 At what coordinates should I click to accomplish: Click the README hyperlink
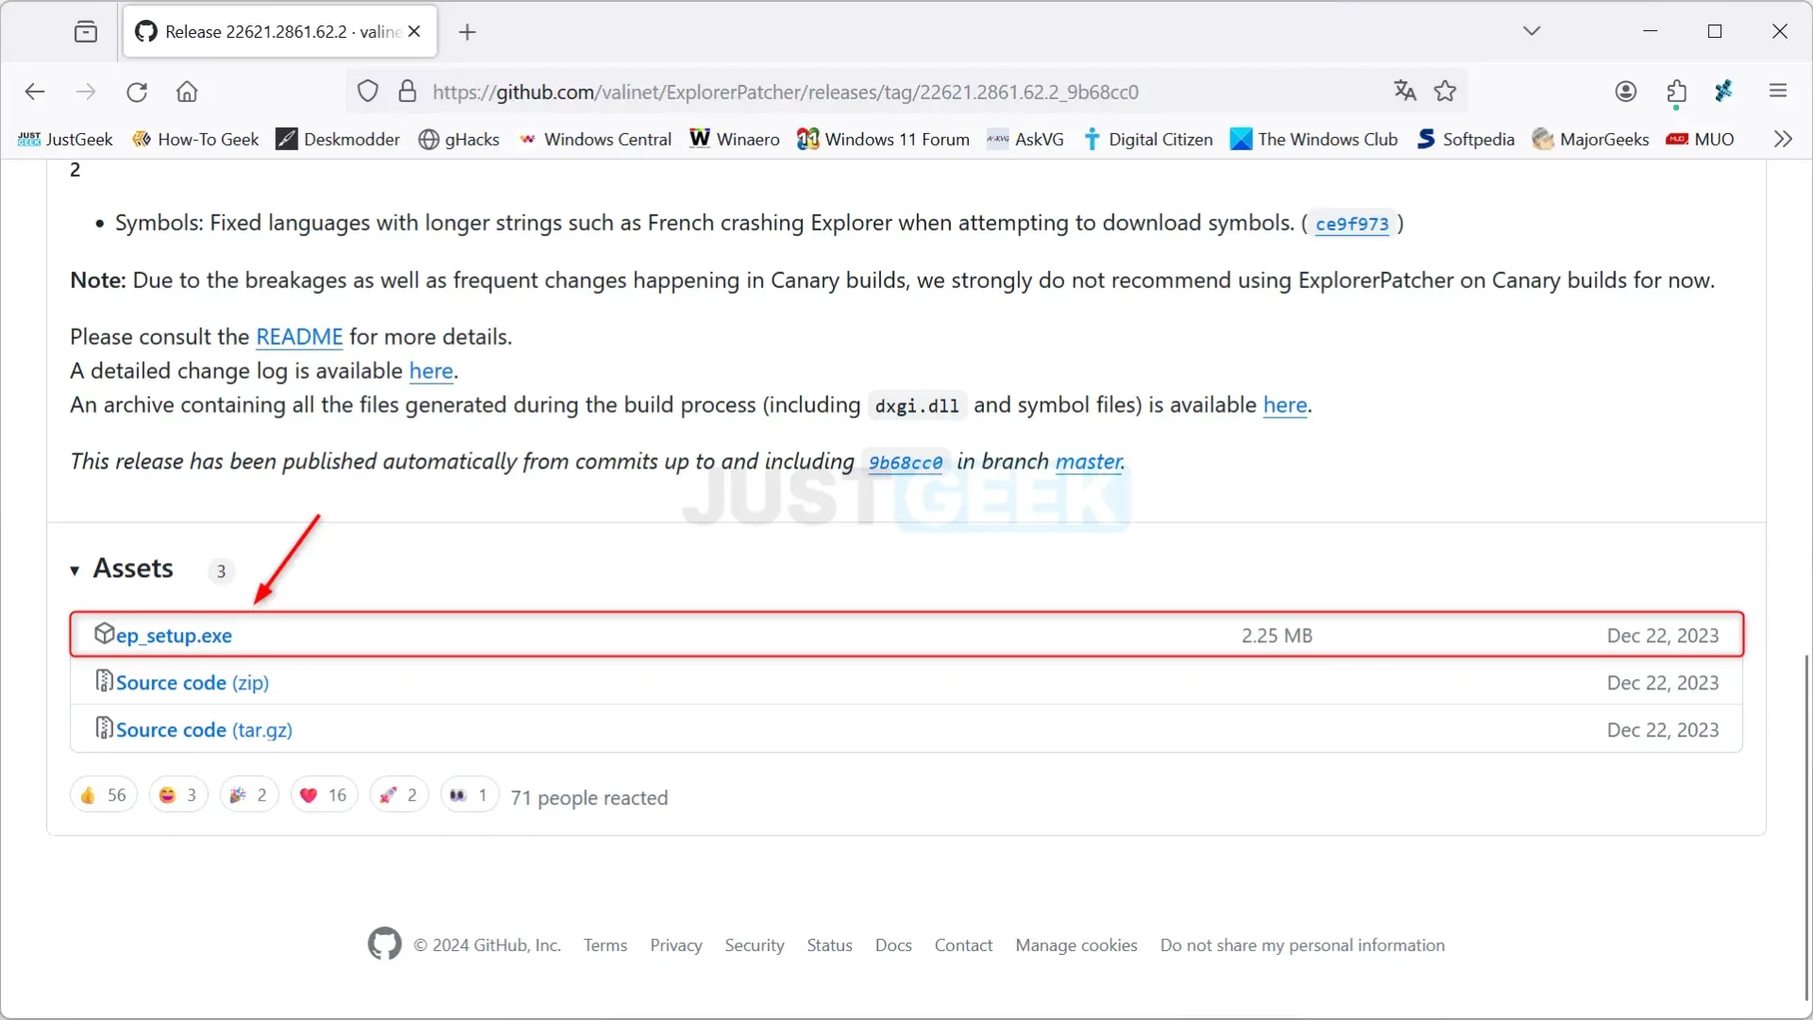(x=298, y=336)
